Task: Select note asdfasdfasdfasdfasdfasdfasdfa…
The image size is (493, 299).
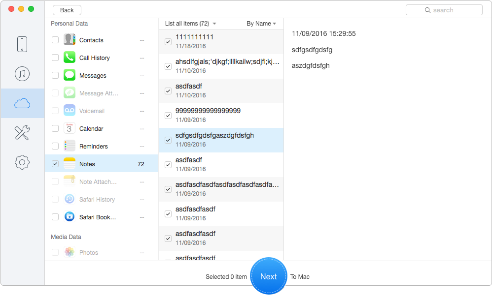Action: (221, 189)
